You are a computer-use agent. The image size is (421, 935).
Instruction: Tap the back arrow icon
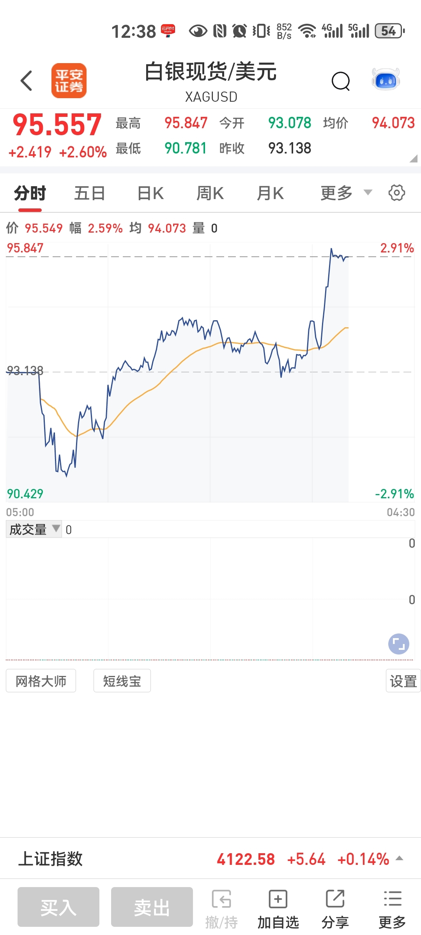point(27,81)
